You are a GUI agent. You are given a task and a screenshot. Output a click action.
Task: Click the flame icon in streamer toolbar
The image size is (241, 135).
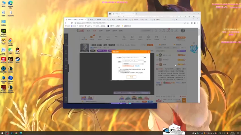[124, 37]
